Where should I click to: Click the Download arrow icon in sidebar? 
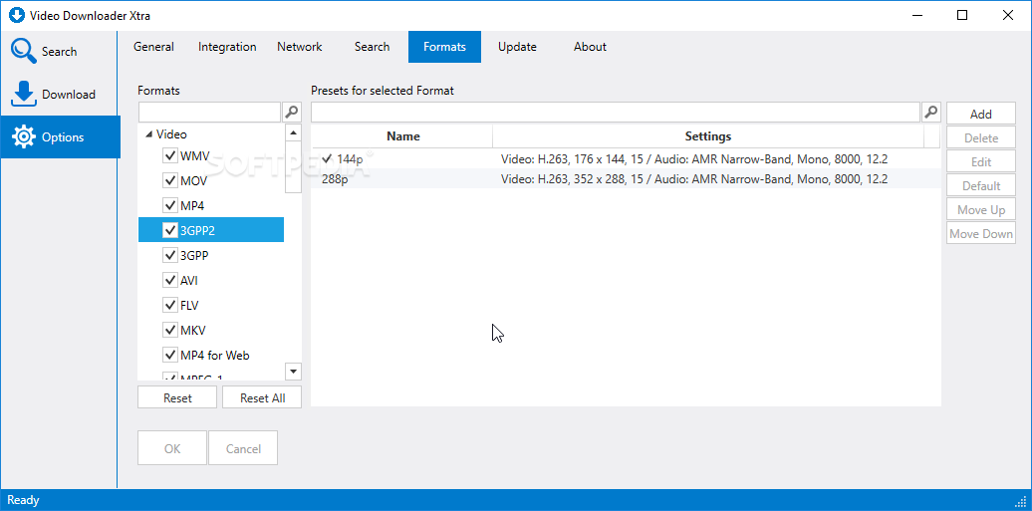(24, 94)
